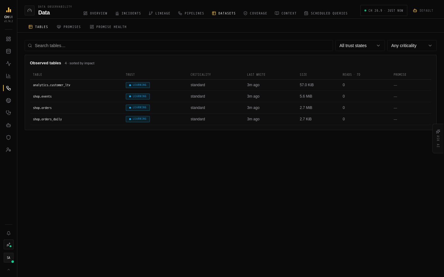Open the shop.orders table row
The height and width of the screenshot is (277, 444).
(x=231, y=108)
